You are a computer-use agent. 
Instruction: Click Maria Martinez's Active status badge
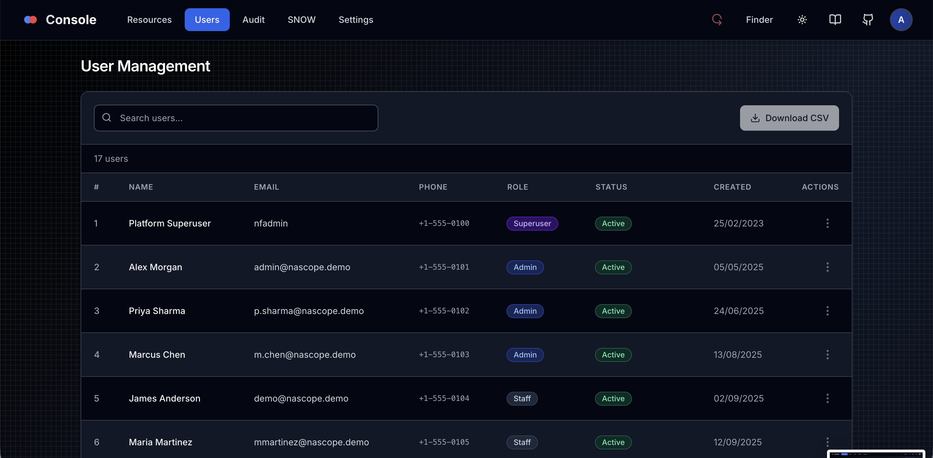[613, 442]
